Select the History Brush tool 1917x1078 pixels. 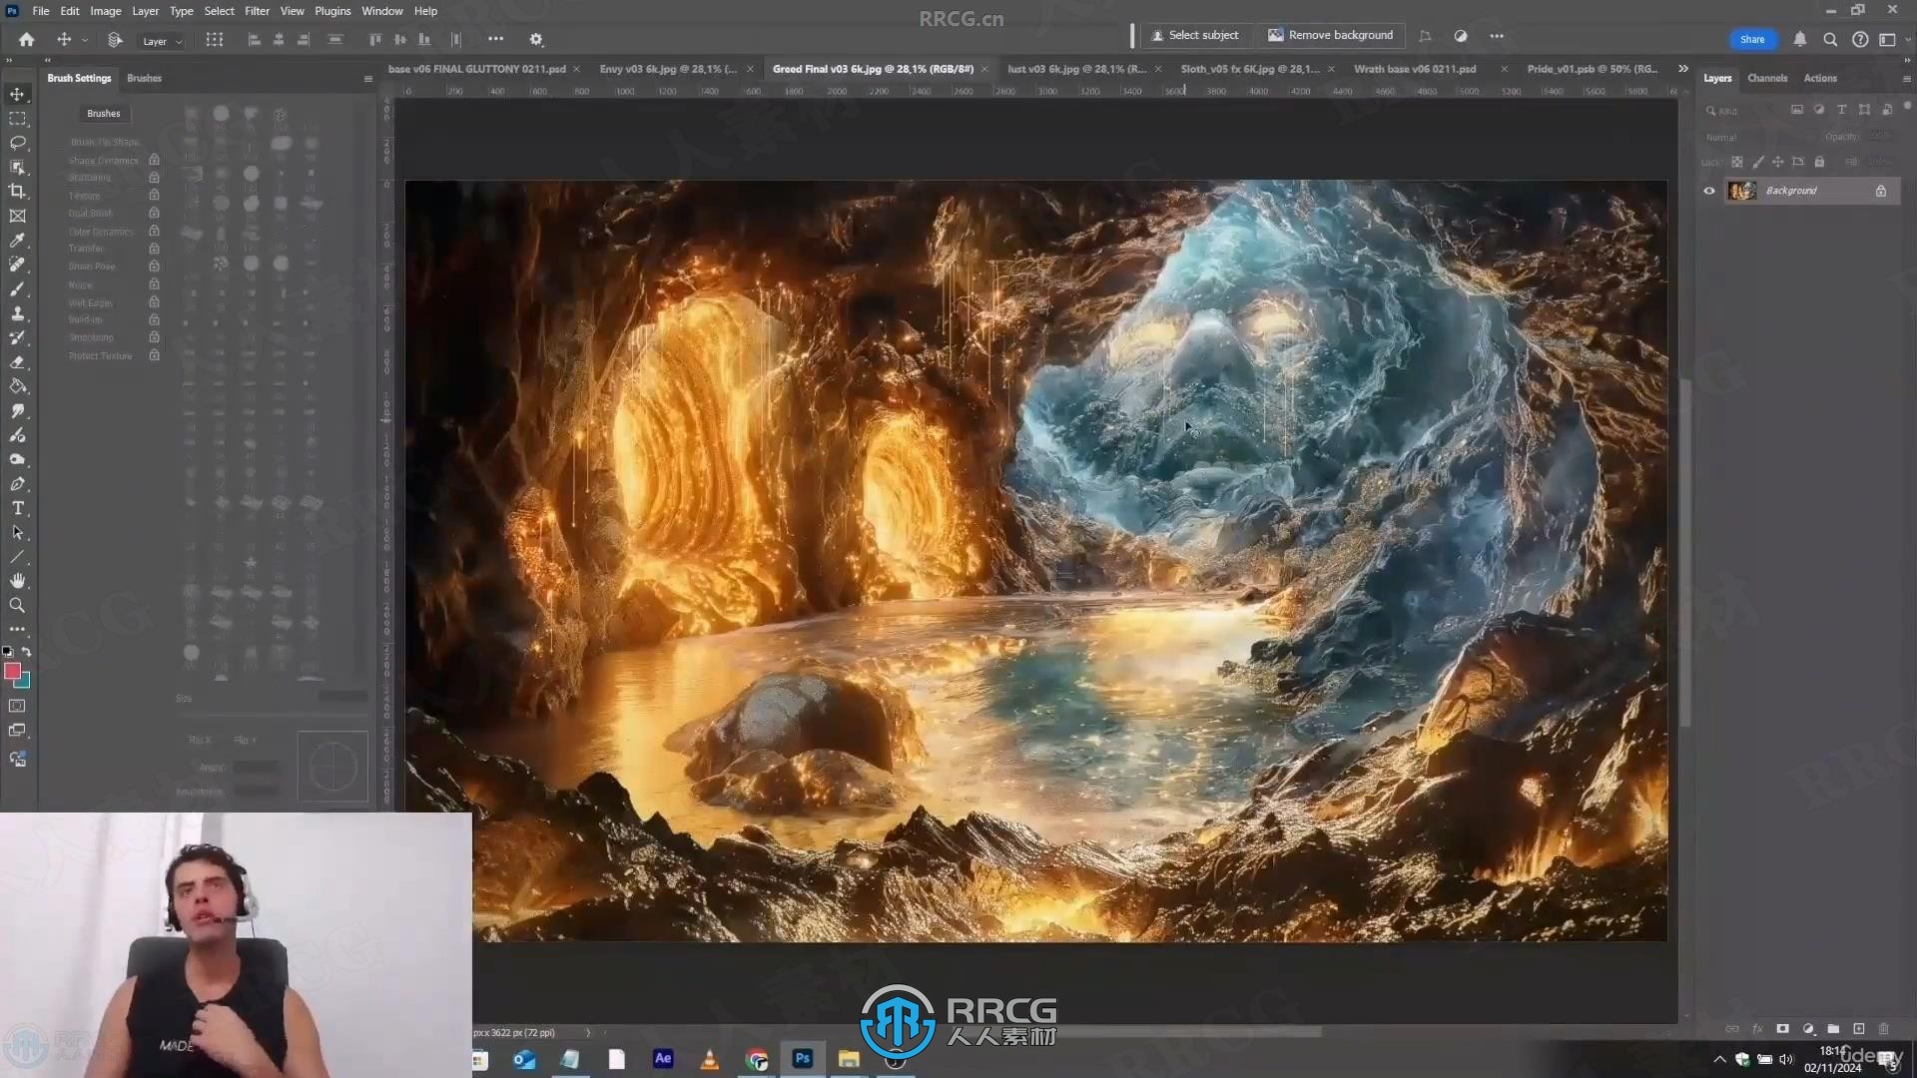[x=18, y=337]
